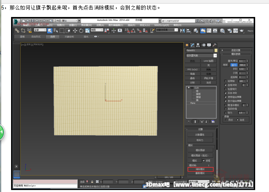Image resolution: width=269 pixels, height=192 pixels.
Task: Open the Motion command panel tab
Action: click(x=204, y=45)
